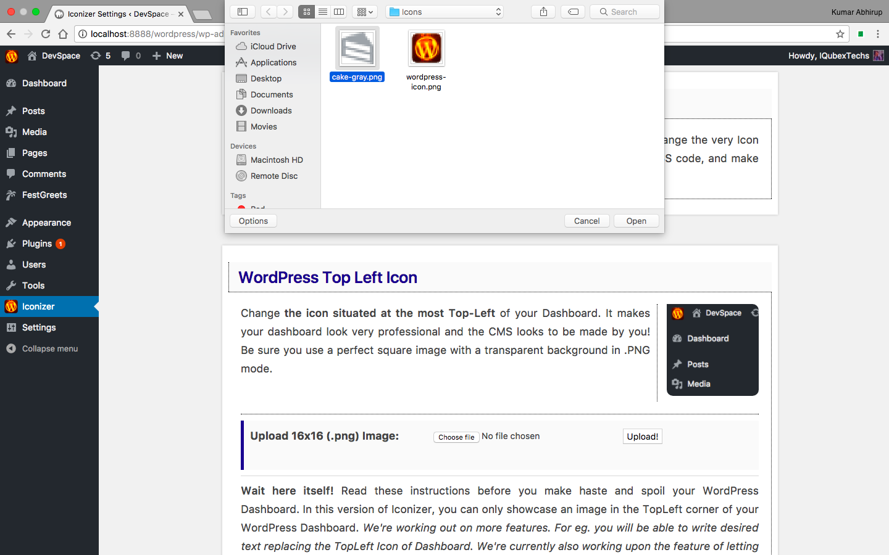The height and width of the screenshot is (555, 889).
Task: Click the Search field in file dialog
Action: (625, 12)
